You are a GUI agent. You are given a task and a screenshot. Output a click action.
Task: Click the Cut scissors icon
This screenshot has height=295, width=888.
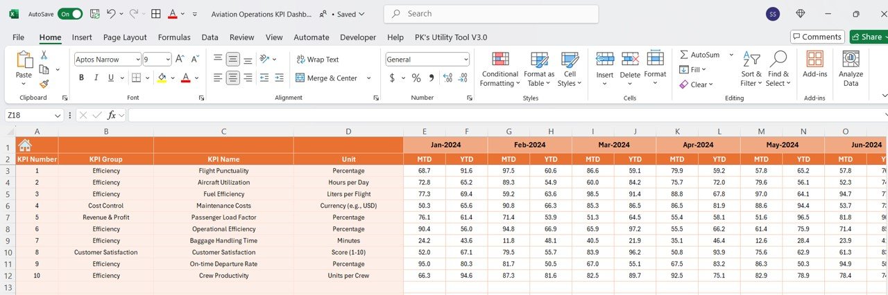[44, 55]
